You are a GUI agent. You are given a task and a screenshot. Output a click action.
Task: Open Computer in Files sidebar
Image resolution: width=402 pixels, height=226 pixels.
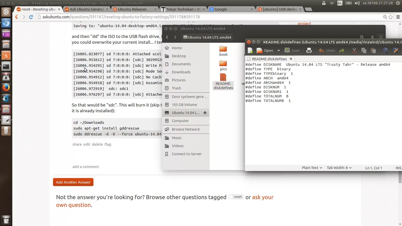click(x=186, y=121)
